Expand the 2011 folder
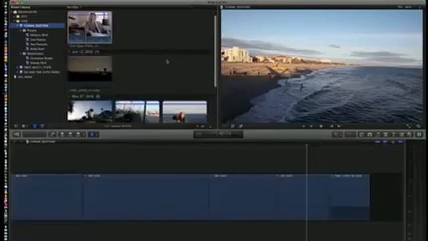Image resolution: width=428 pixels, height=241 pixels. (15, 17)
